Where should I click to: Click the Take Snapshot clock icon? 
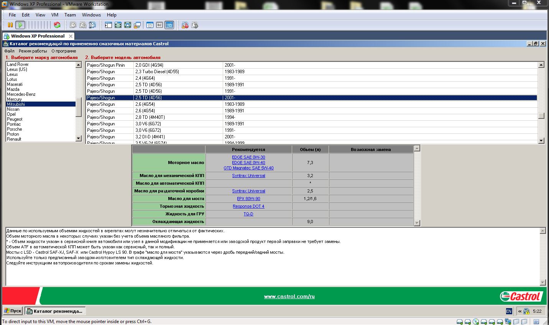(73, 25)
